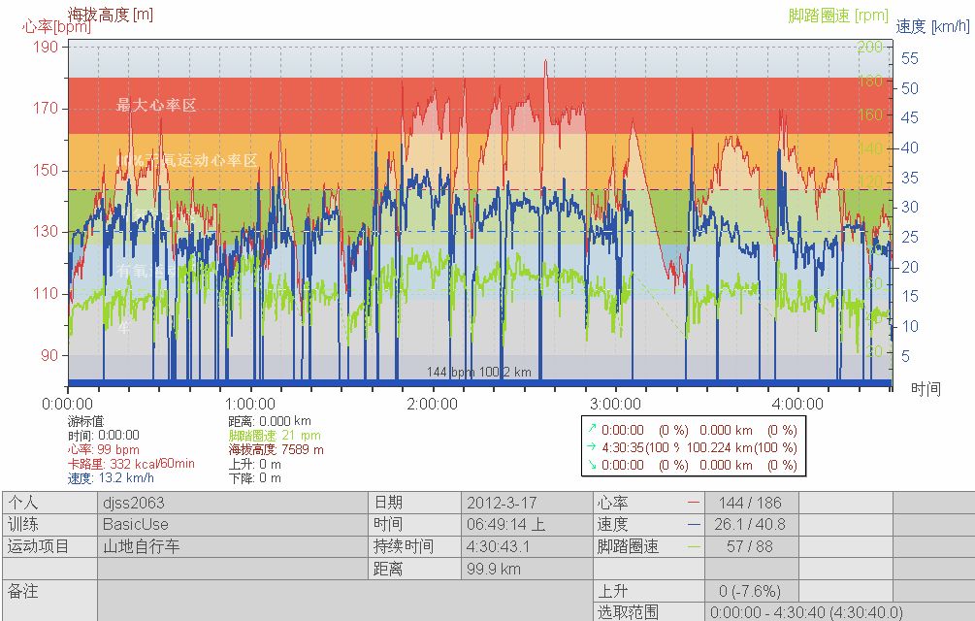Click the 144 / 186 heart rate cell

point(750,503)
